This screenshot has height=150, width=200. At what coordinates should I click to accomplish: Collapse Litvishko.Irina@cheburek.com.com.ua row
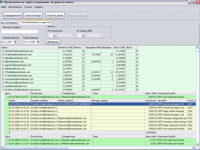(x=3, y=90)
